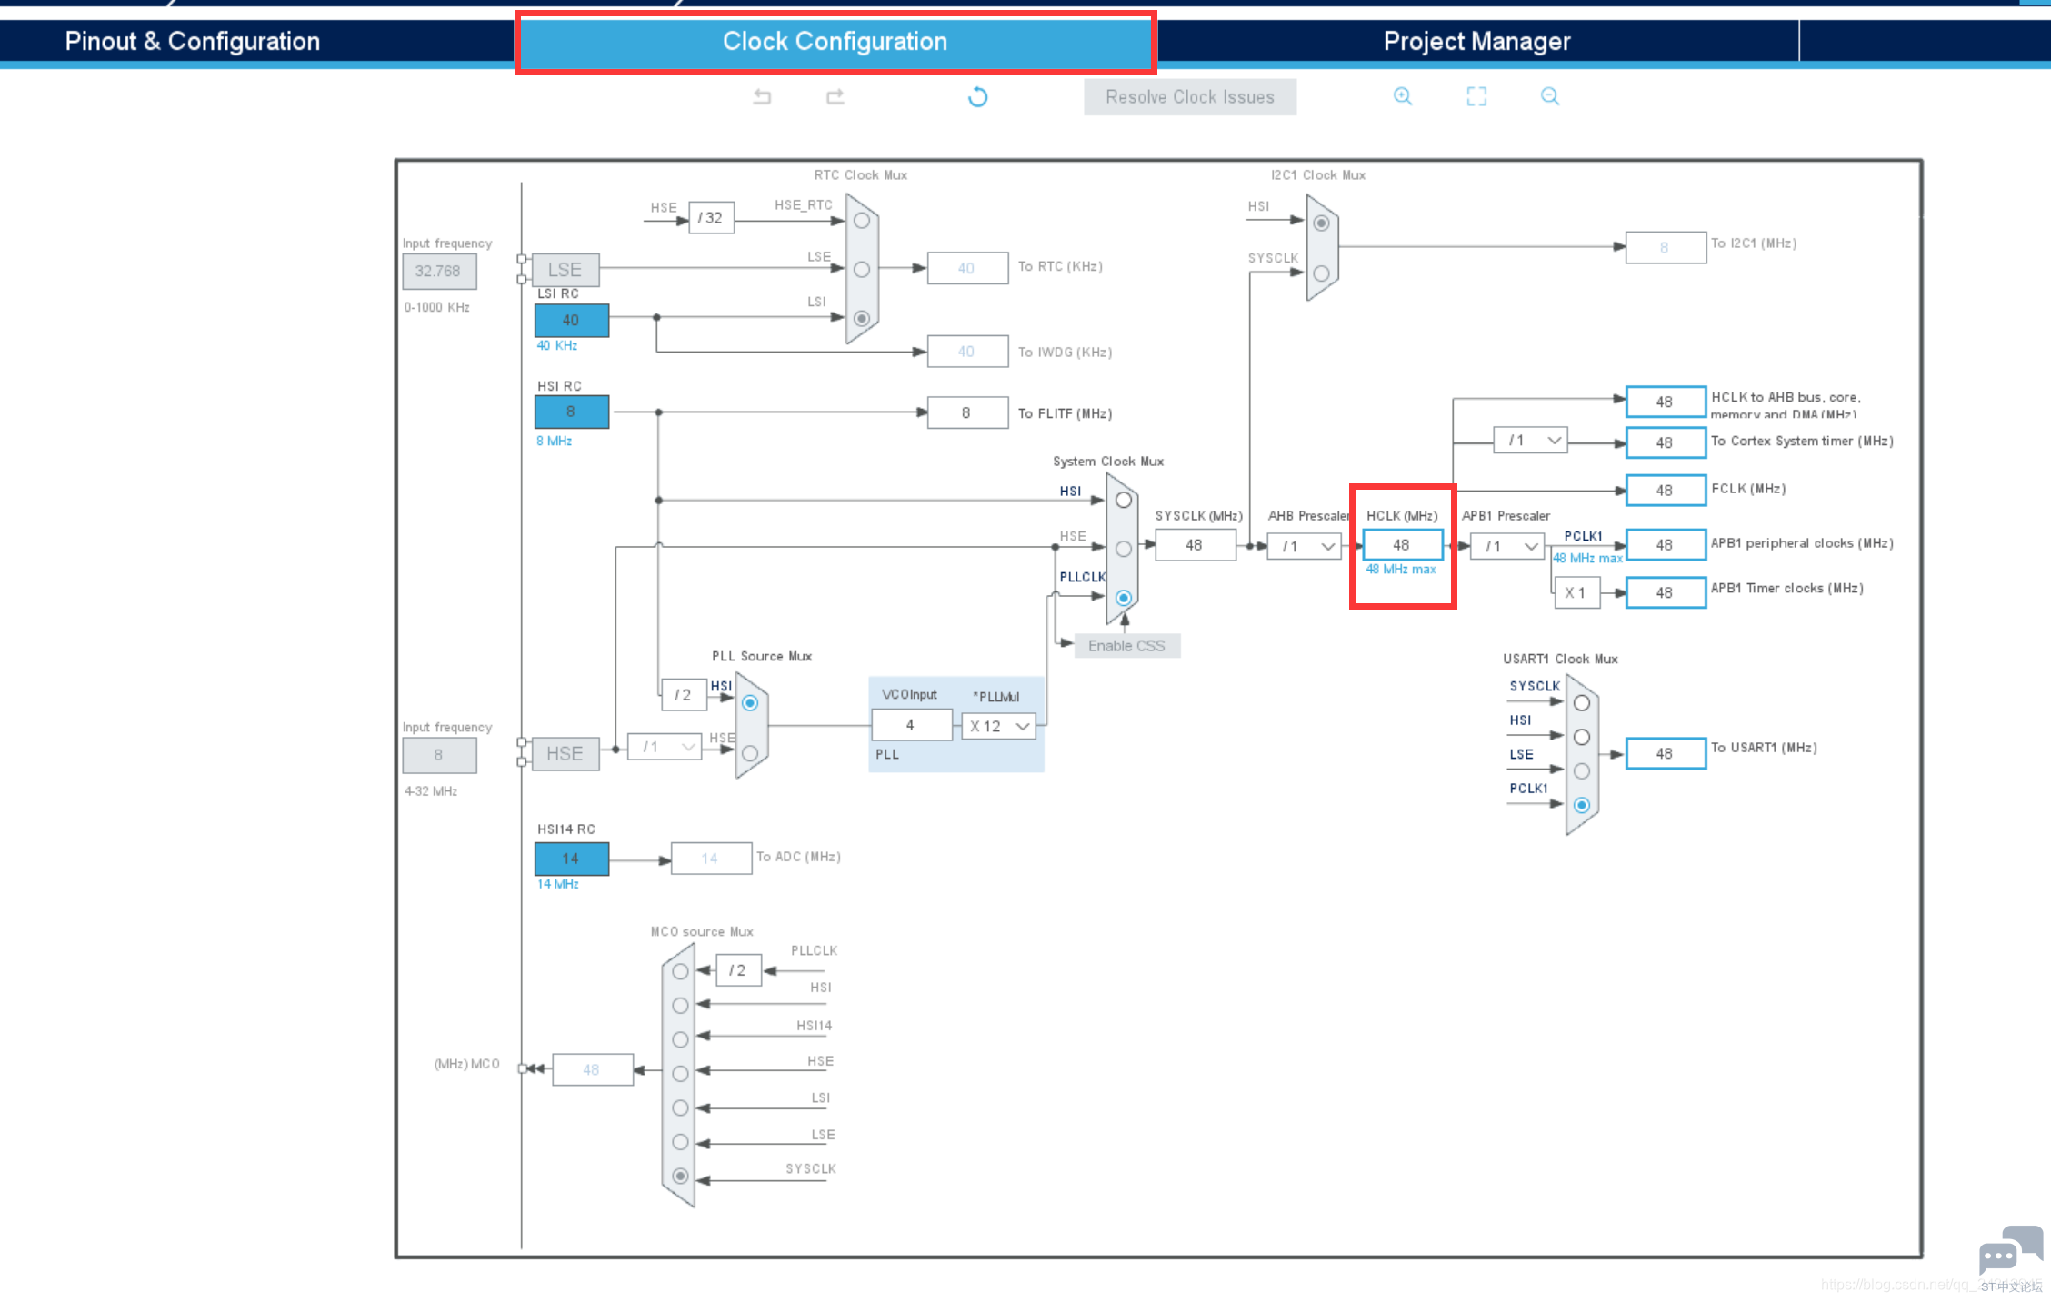
Task: Click the Enable CSS button
Action: pyautogui.click(x=1126, y=646)
